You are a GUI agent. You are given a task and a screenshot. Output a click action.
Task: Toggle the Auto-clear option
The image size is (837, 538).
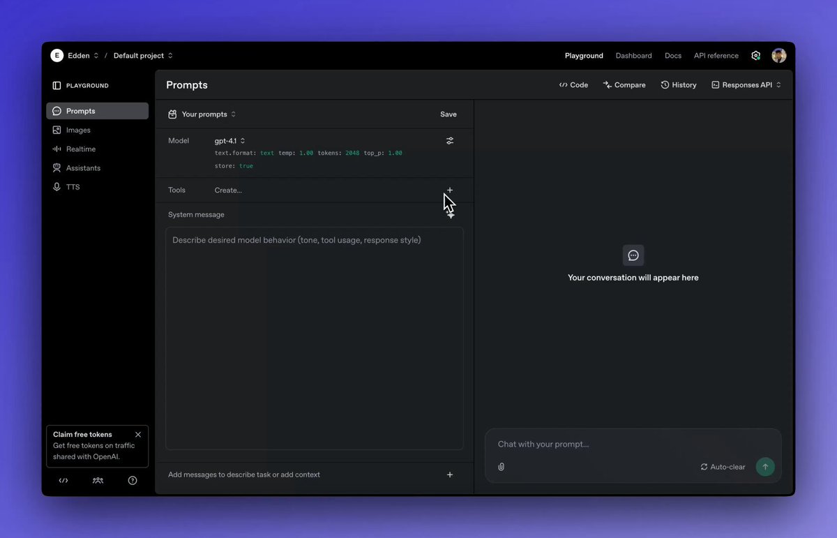click(x=723, y=467)
